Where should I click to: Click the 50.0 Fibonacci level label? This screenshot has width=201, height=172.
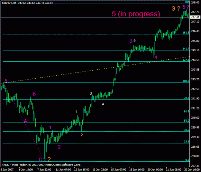click(x=187, y=121)
